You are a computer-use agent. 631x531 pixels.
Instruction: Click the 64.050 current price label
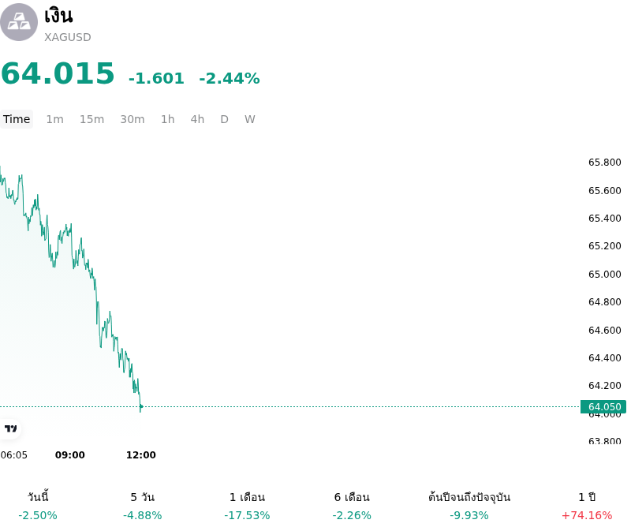603,406
